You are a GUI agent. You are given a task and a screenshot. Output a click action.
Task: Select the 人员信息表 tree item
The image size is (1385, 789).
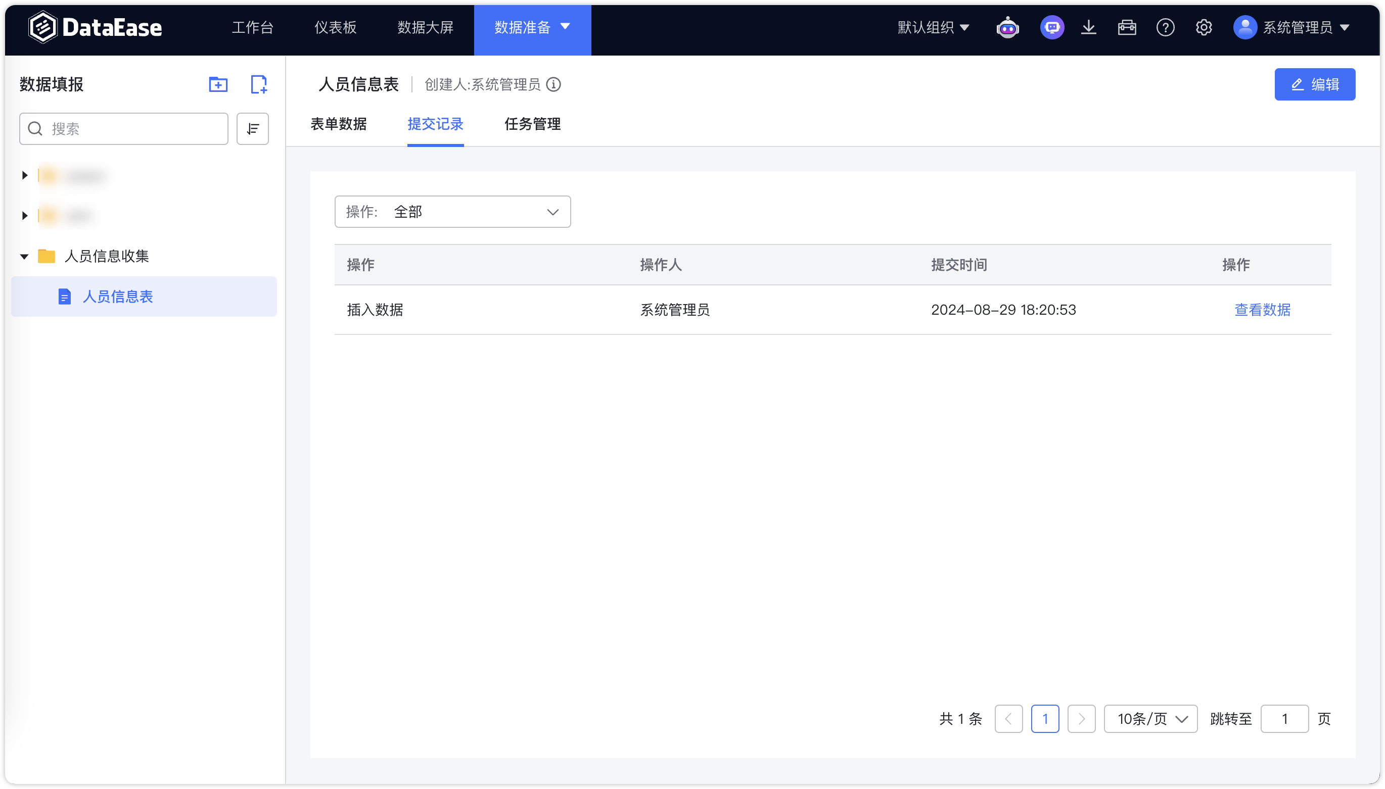point(144,297)
